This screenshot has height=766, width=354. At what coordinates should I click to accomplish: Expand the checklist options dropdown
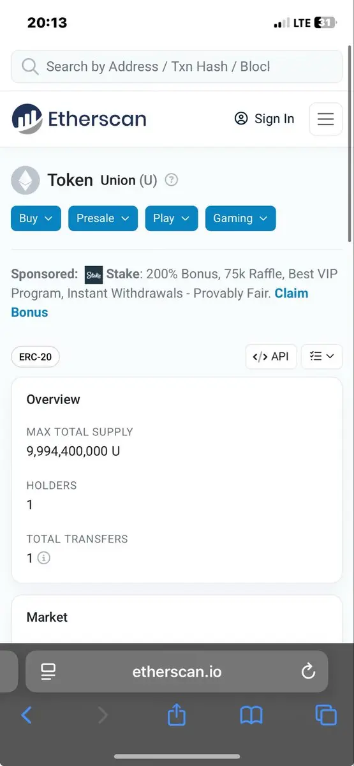click(321, 357)
